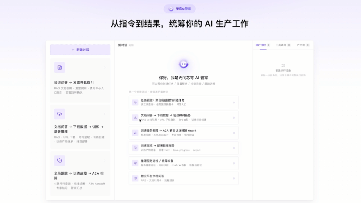Expand the chevron on 全局跟踪 → 训练故障 card
The image size is (361, 203).
click(105, 161)
